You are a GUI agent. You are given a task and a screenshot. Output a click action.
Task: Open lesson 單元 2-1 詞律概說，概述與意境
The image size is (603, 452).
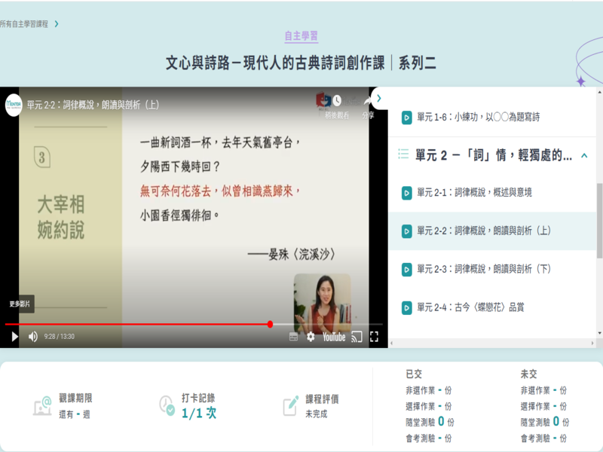(474, 192)
